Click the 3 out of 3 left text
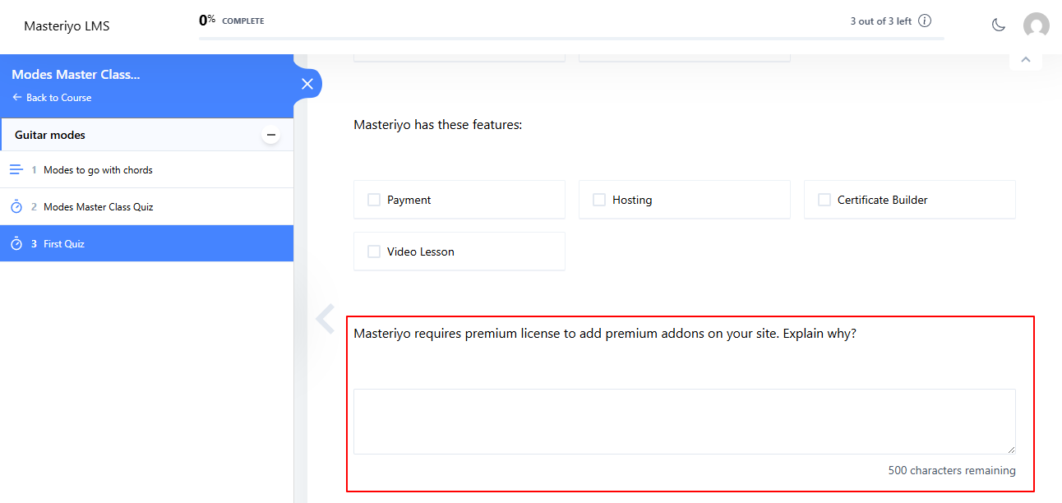The width and height of the screenshot is (1062, 503). [x=880, y=21]
